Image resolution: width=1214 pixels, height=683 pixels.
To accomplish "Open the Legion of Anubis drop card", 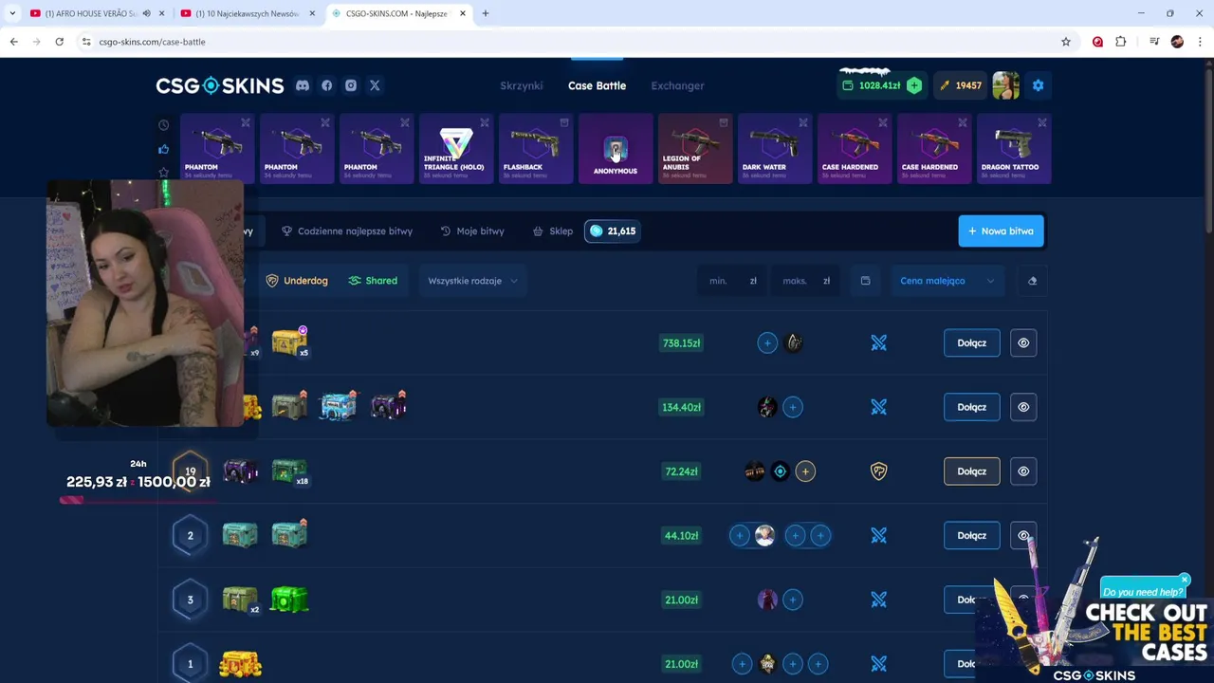I will 695,148.
